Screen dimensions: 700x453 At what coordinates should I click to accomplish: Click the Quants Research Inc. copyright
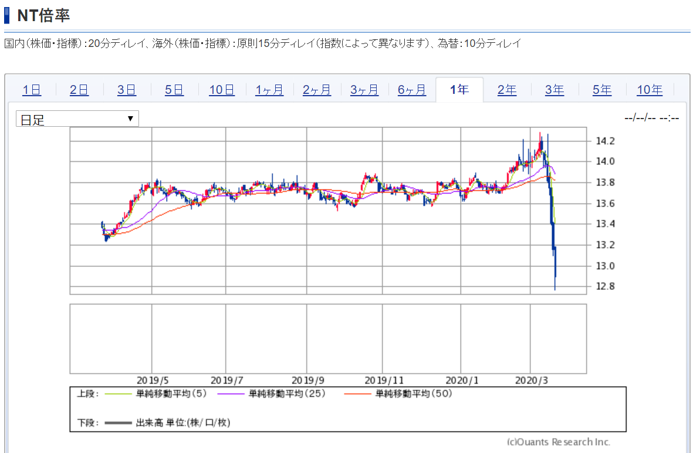559,442
